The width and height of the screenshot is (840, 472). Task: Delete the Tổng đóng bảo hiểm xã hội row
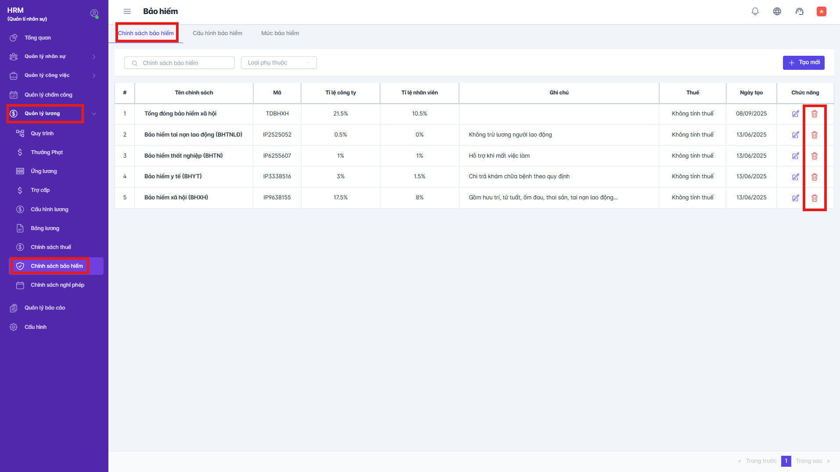(x=814, y=114)
